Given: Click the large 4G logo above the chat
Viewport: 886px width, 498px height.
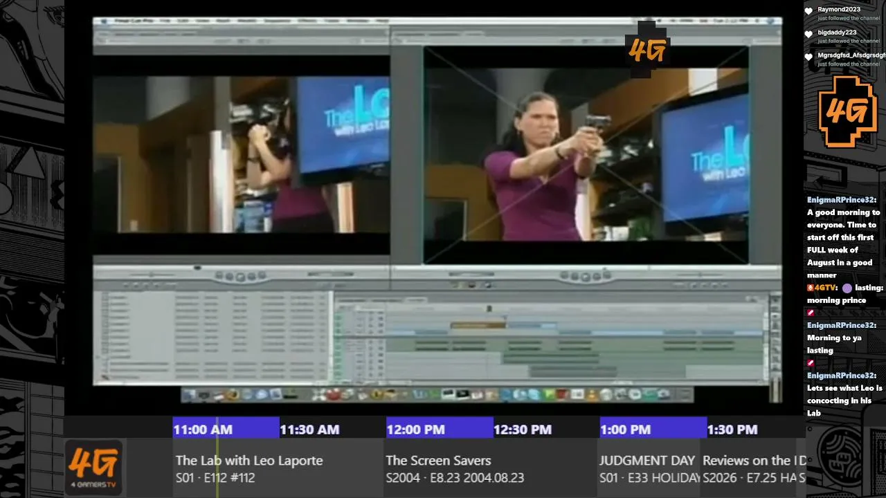Looking at the screenshot, I should pos(847,112).
